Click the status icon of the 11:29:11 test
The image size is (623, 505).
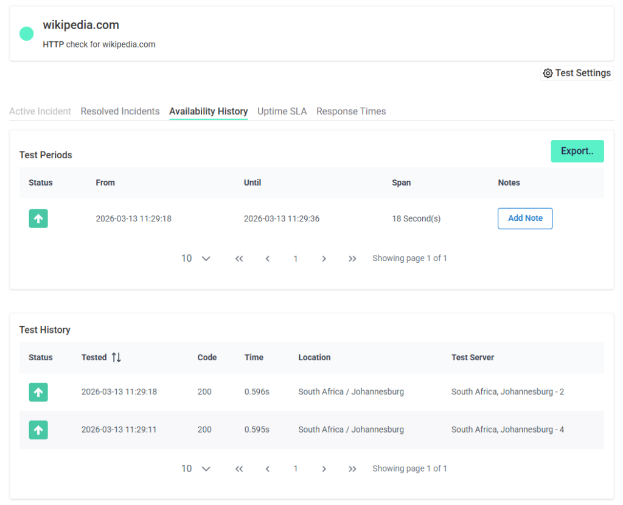tap(38, 430)
